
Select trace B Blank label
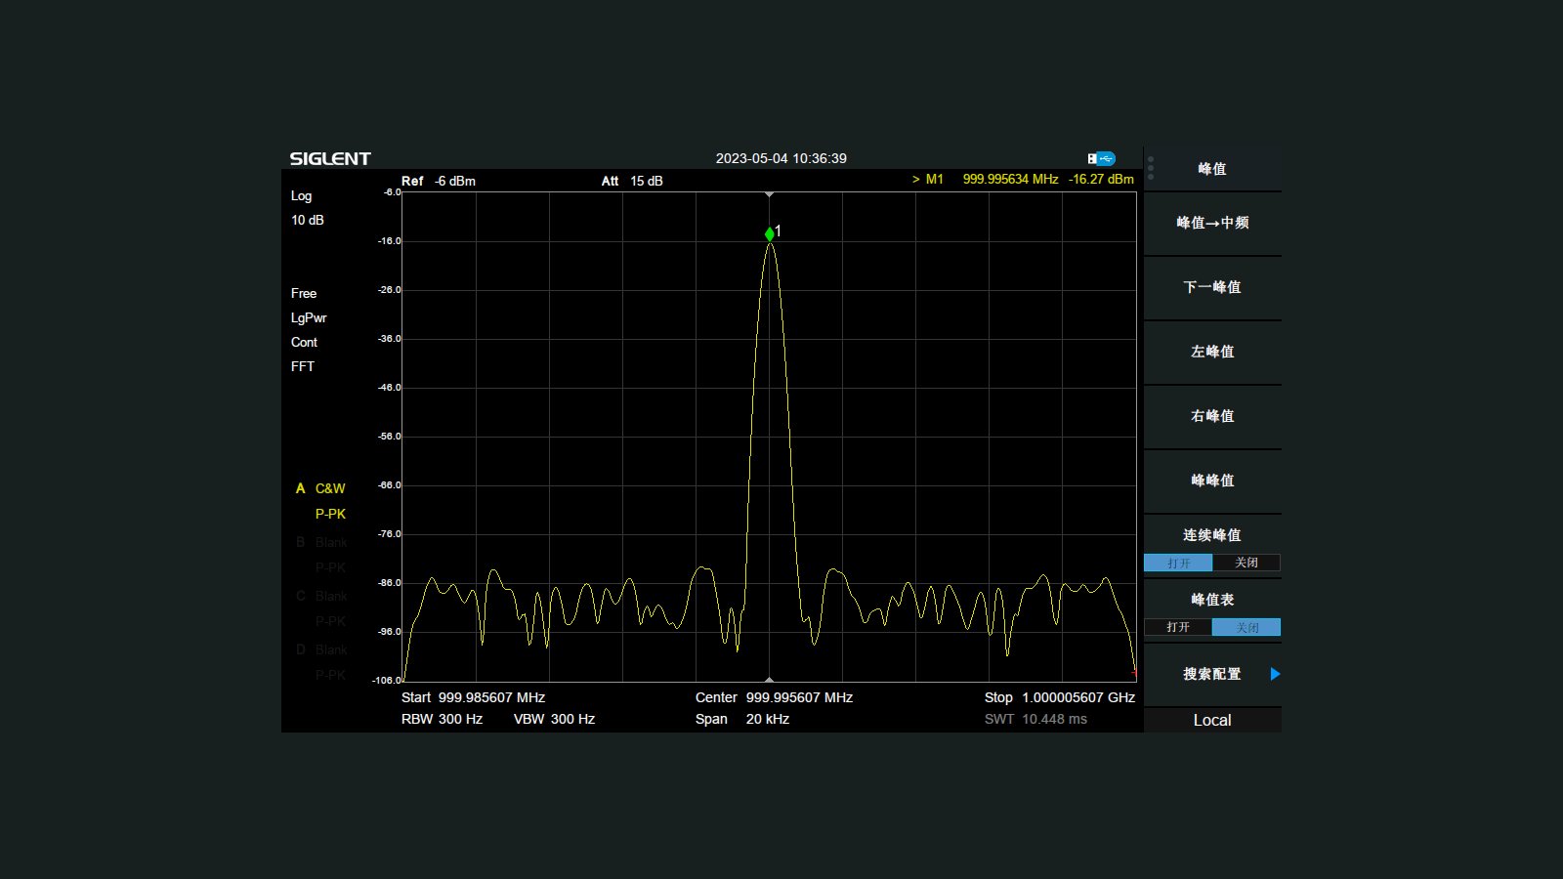331,542
